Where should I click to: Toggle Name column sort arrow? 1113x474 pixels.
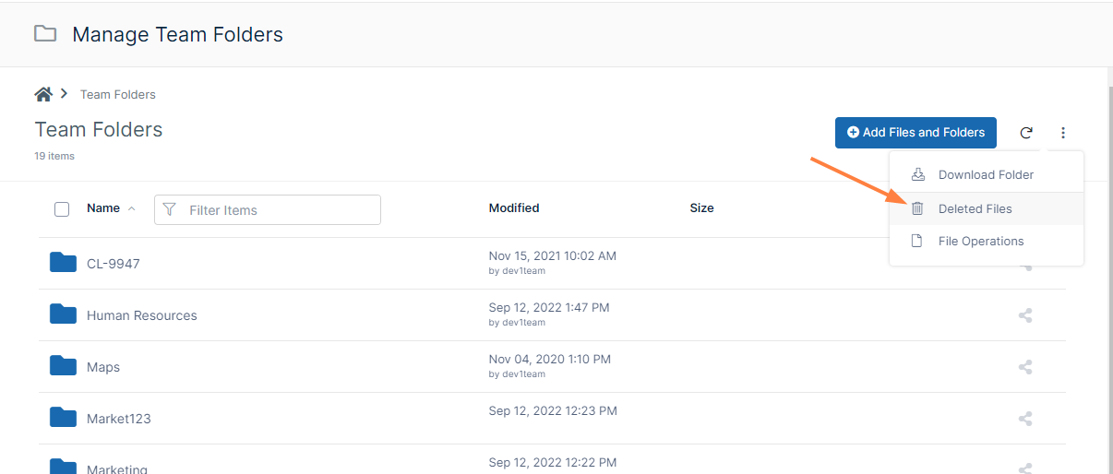coord(131,208)
